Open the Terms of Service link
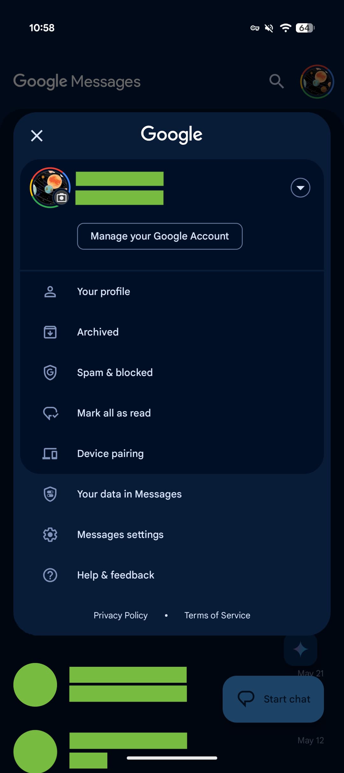 [217, 615]
